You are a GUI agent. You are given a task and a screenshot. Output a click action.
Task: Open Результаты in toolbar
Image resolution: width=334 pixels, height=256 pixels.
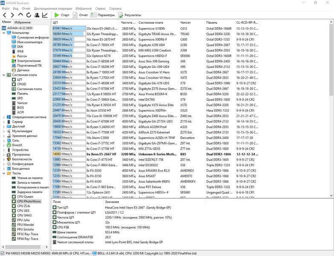click(x=130, y=15)
